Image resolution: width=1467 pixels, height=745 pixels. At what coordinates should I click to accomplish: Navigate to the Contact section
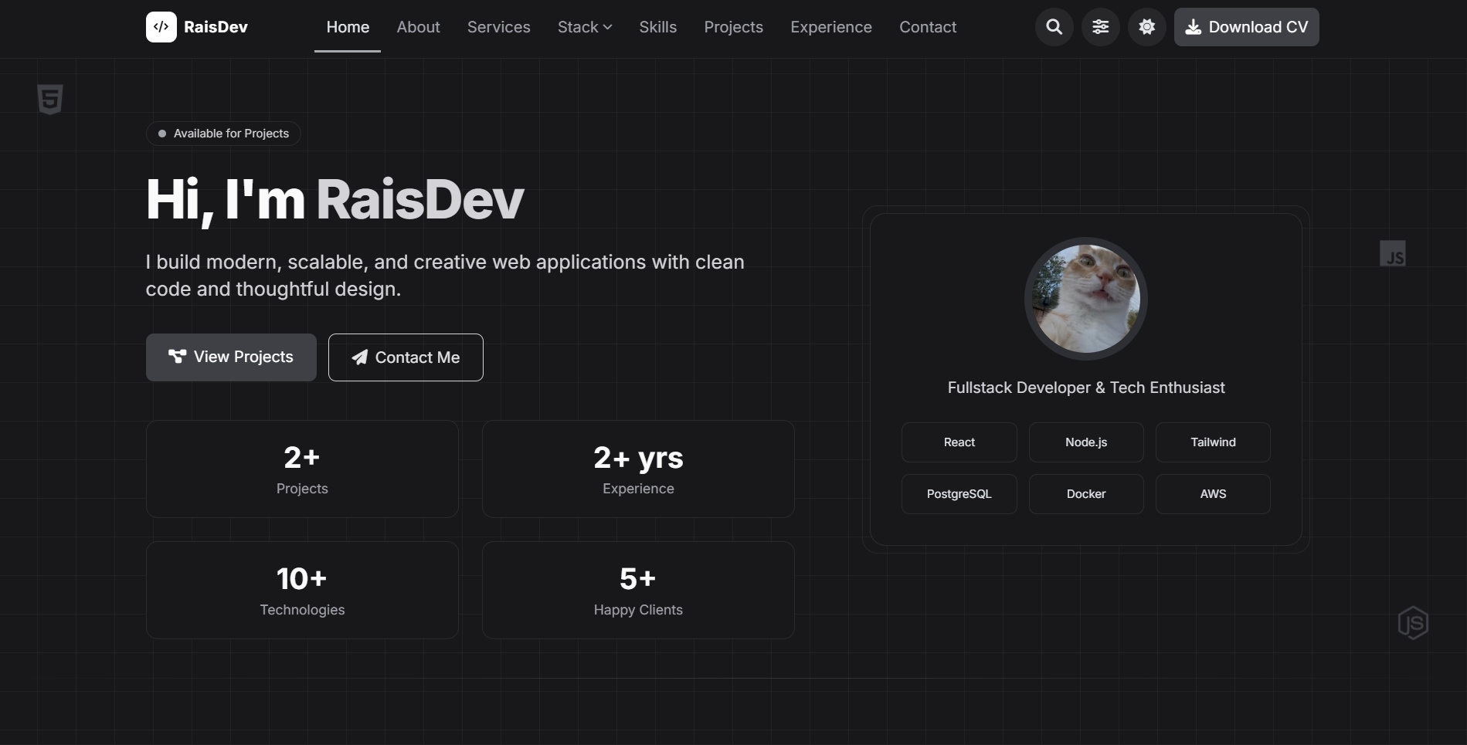point(927,26)
